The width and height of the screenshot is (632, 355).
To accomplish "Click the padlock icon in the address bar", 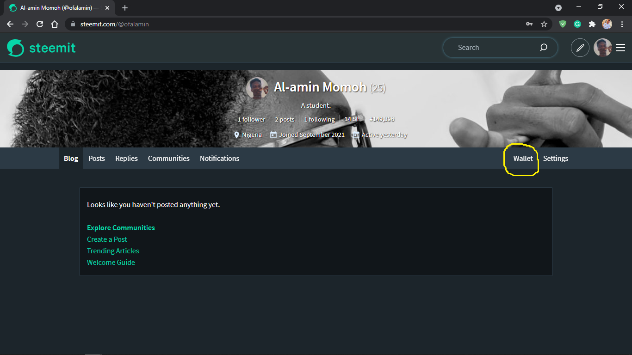I will (x=73, y=24).
